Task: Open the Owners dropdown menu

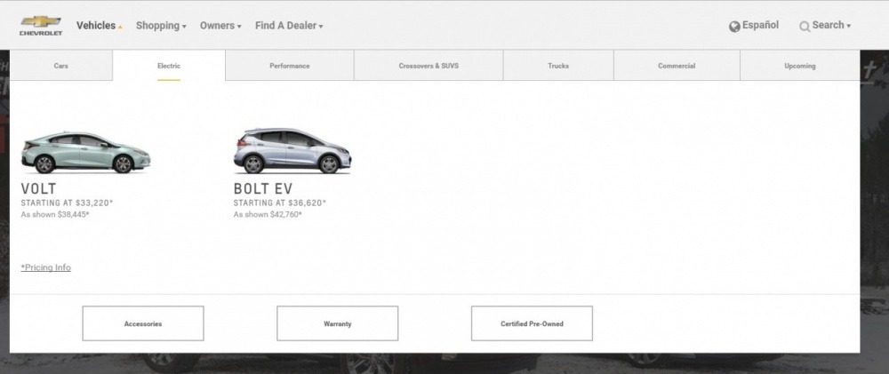Action: click(220, 26)
